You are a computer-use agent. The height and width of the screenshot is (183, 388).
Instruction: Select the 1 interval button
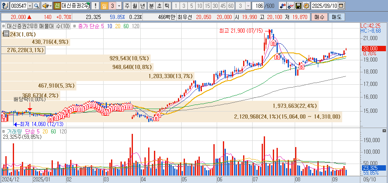click(176, 5)
